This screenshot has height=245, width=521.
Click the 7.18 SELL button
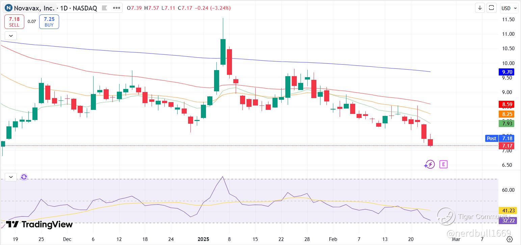click(14, 22)
